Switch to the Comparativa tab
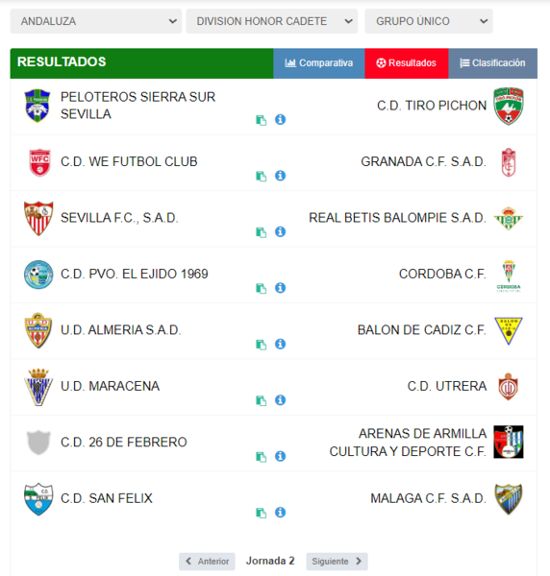 pos(319,63)
